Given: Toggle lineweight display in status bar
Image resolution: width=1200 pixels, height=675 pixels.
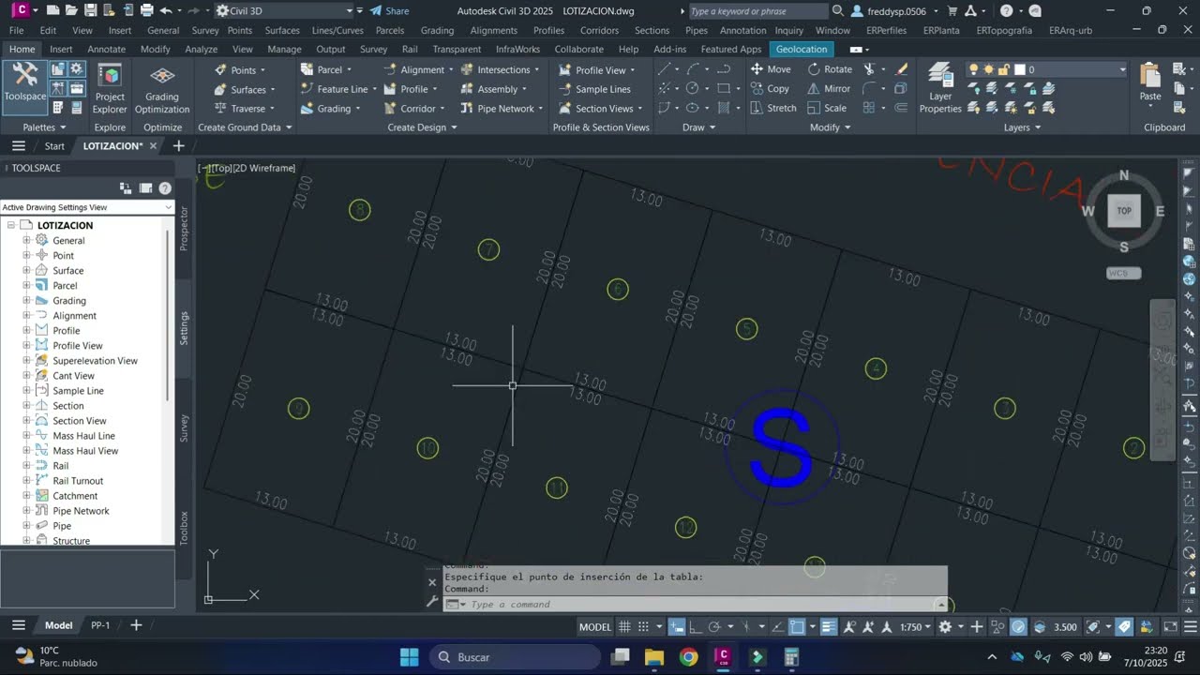Looking at the screenshot, I should tap(829, 627).
